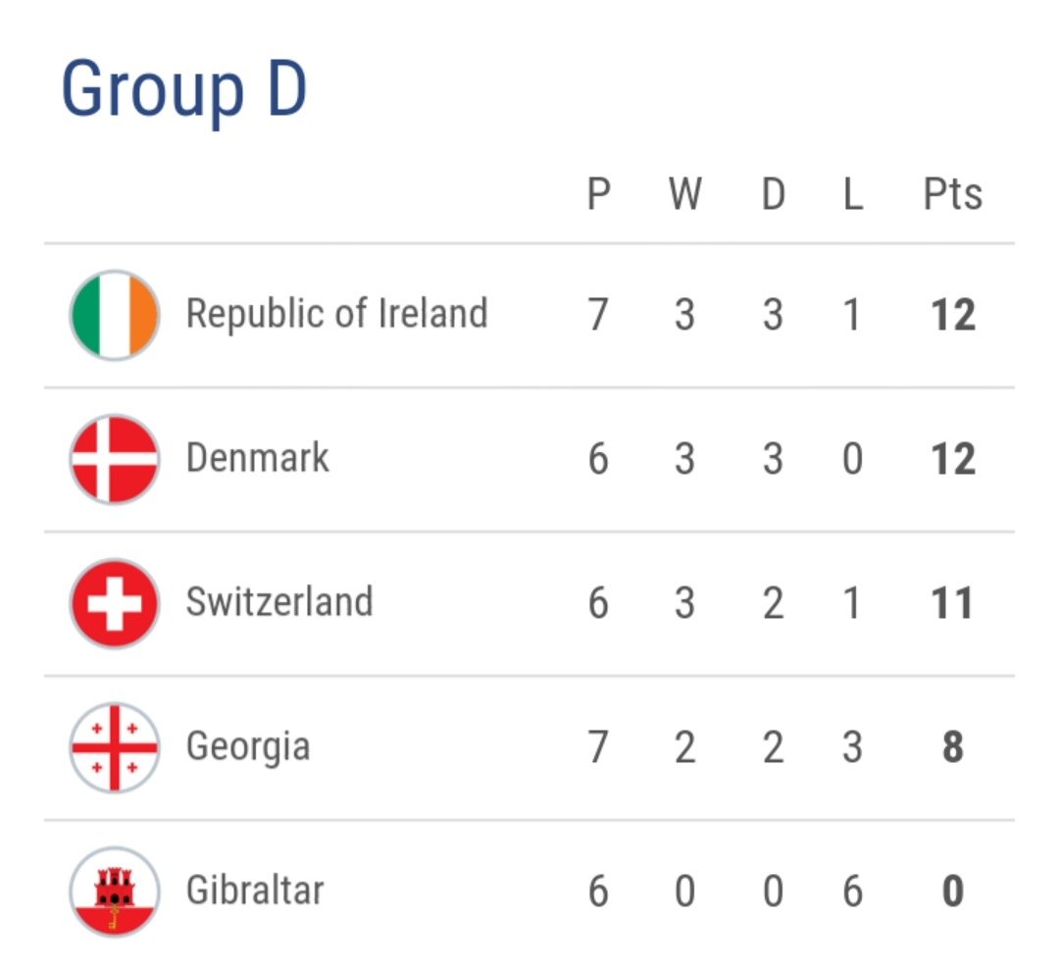1059x969 pixels.
Task: Click Georgia's 8 points value
Action: (x=952, y=748)
